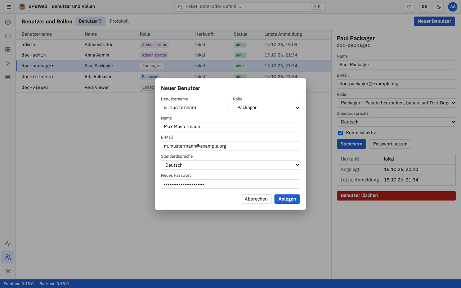Screen dimensions: 461x288
Task: Click the Passwort setzen button
Action: (390, 144)
